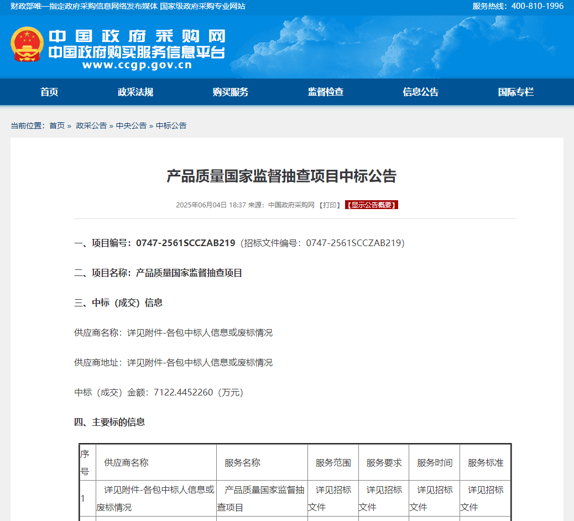Click the 服务标准 table header cell
574x521 pixels.
pos(486,463)
